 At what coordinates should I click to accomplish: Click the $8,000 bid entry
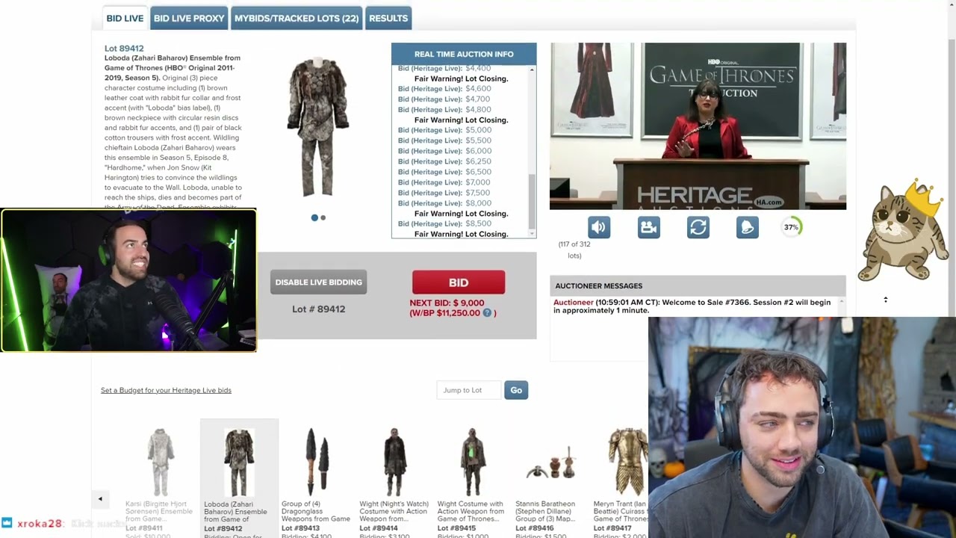tap(445, 203)
